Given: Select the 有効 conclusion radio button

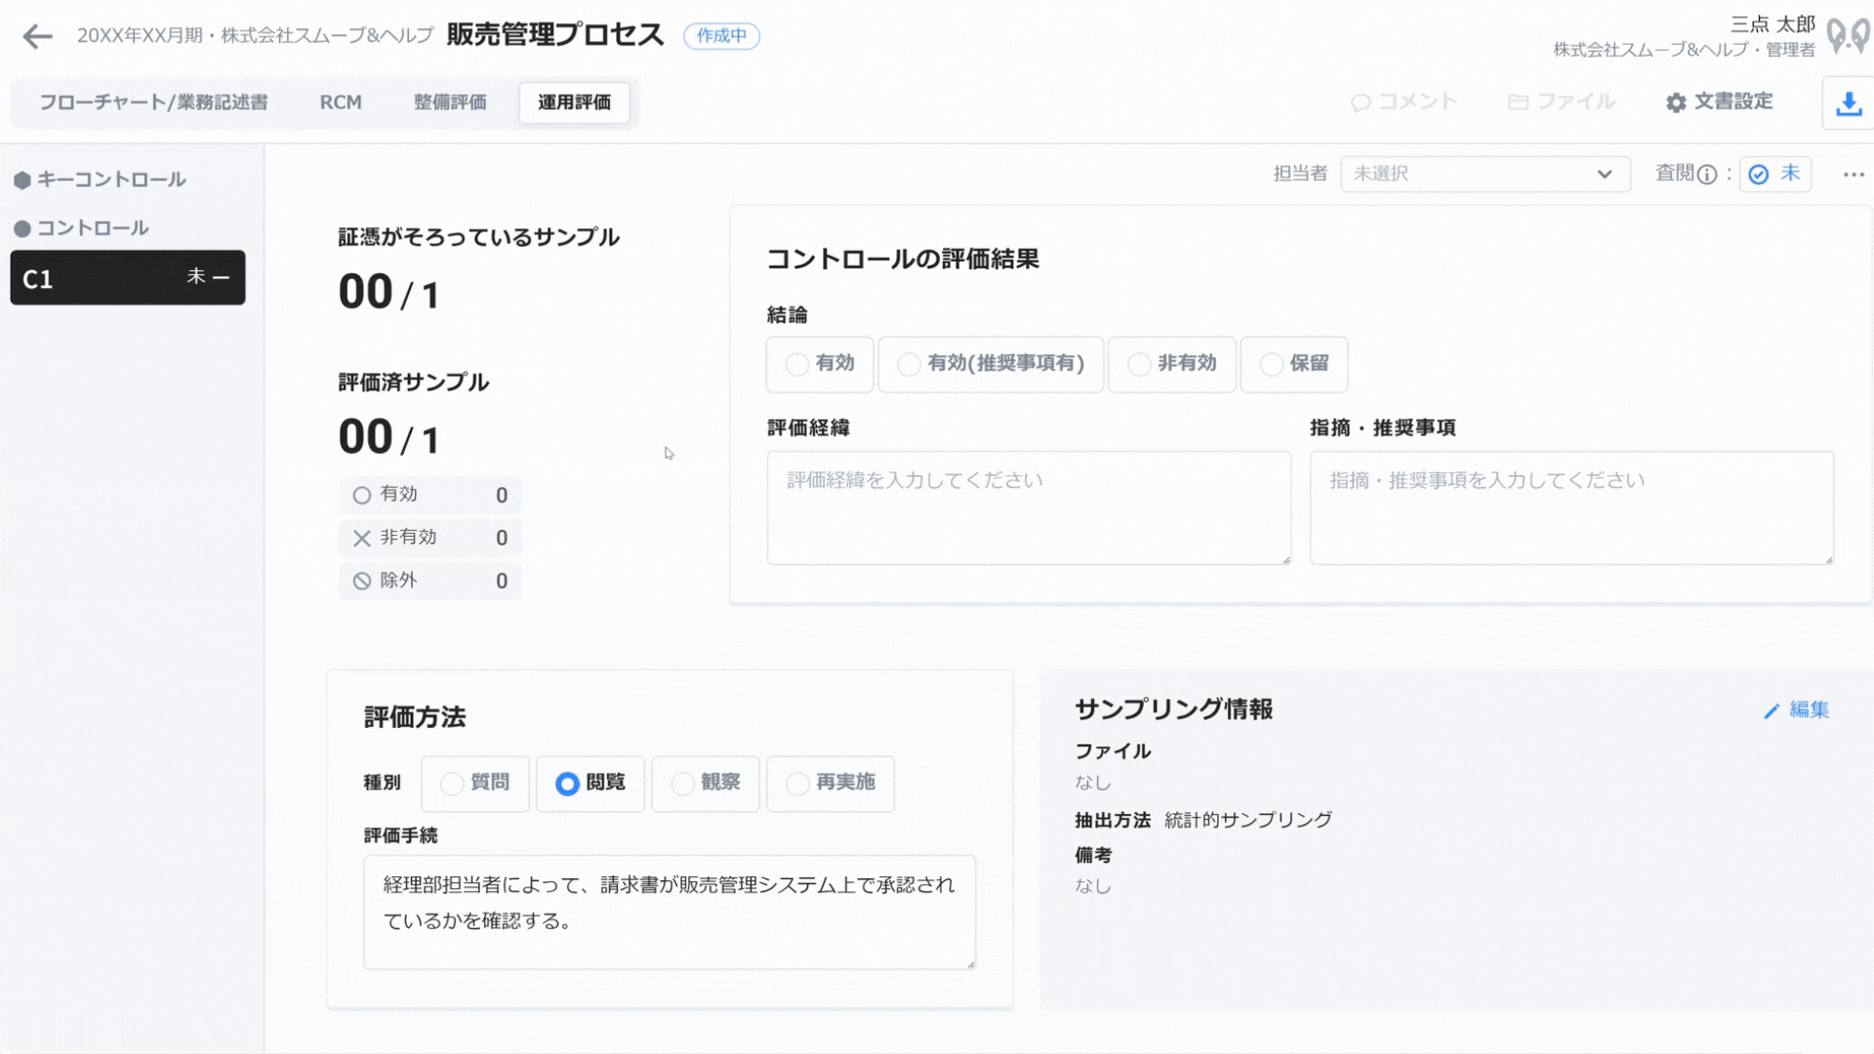Looking at the screenshot, I should click(797, 364).
